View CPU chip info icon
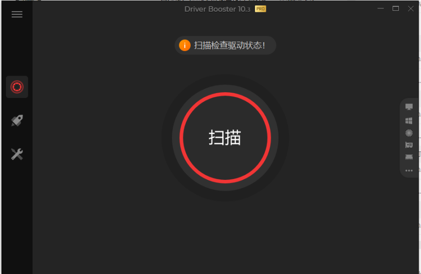421x274 pixels. point(409,133)
